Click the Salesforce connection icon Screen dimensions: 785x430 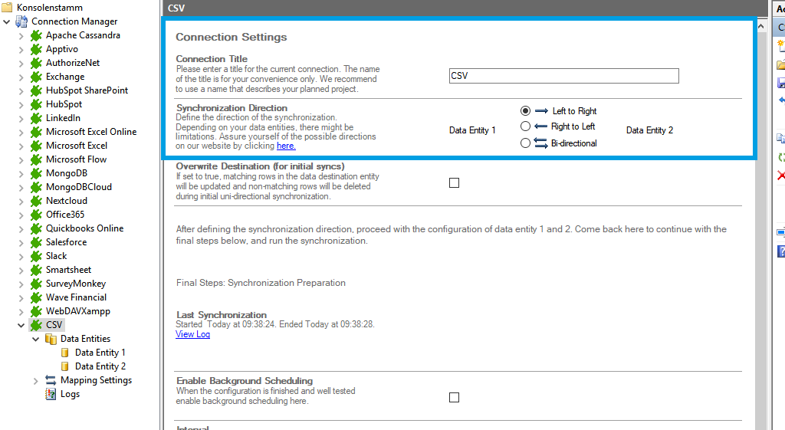click(36, 242)
